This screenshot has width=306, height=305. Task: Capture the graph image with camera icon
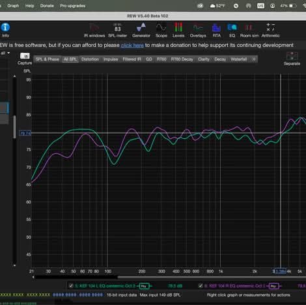point(25,56)
